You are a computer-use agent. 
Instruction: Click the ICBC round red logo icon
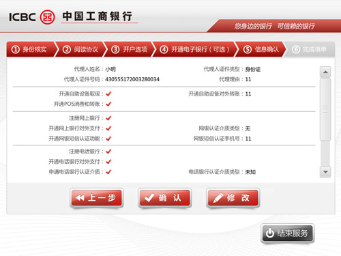tap(47, 17)
